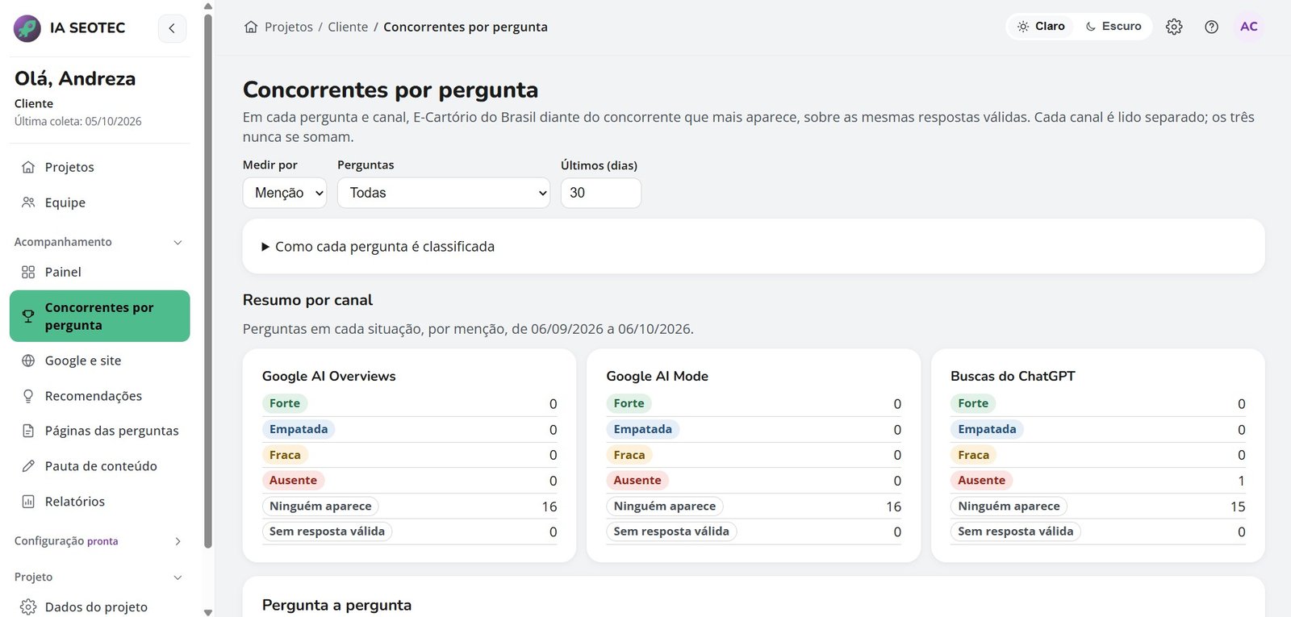This screenshot has width=1291, height=617.
Task: Click the Empatada badge under Google AI Mode
Action: coord(643,429)
